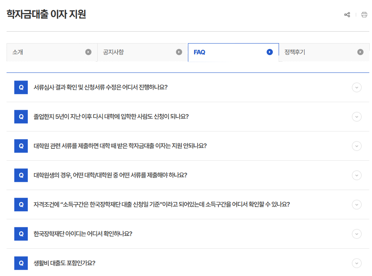The width and height of the screenshot is (372, 276).
Task: Expand the 졸업한지 5년이 지난 question chevron
Action: [357, 116]
